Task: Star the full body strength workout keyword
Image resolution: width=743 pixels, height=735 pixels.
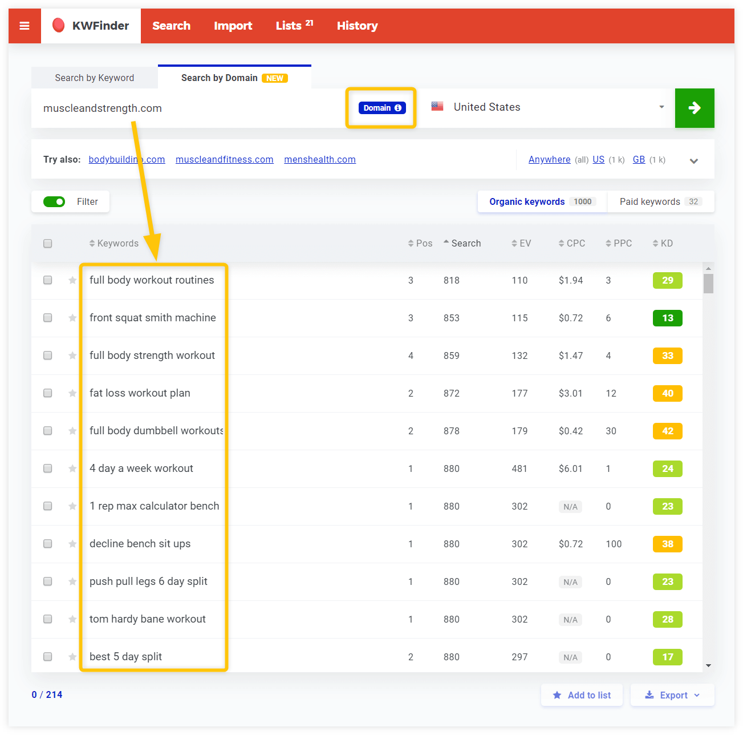Action: coord(72,356)
